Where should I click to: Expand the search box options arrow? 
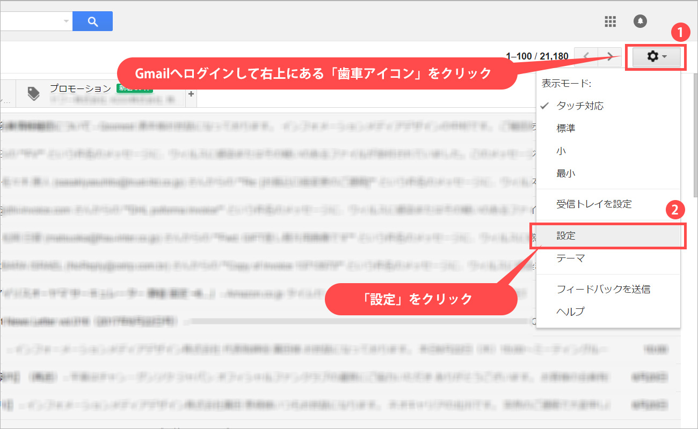67,21
